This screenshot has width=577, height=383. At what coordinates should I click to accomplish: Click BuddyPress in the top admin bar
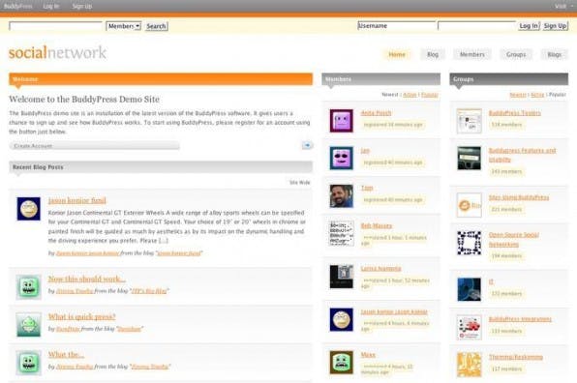(18, 6)
